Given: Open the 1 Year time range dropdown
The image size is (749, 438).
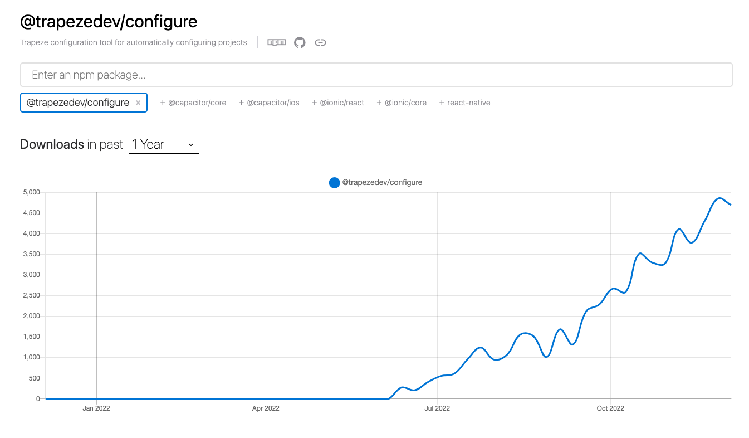Looking at the screenshot, I should (x=163, y=144).
